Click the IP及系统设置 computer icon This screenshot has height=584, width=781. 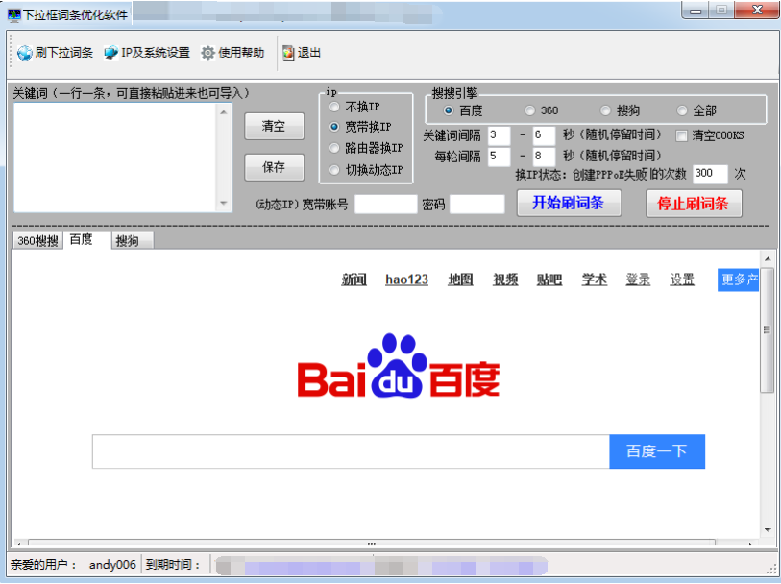click(110, 52)
